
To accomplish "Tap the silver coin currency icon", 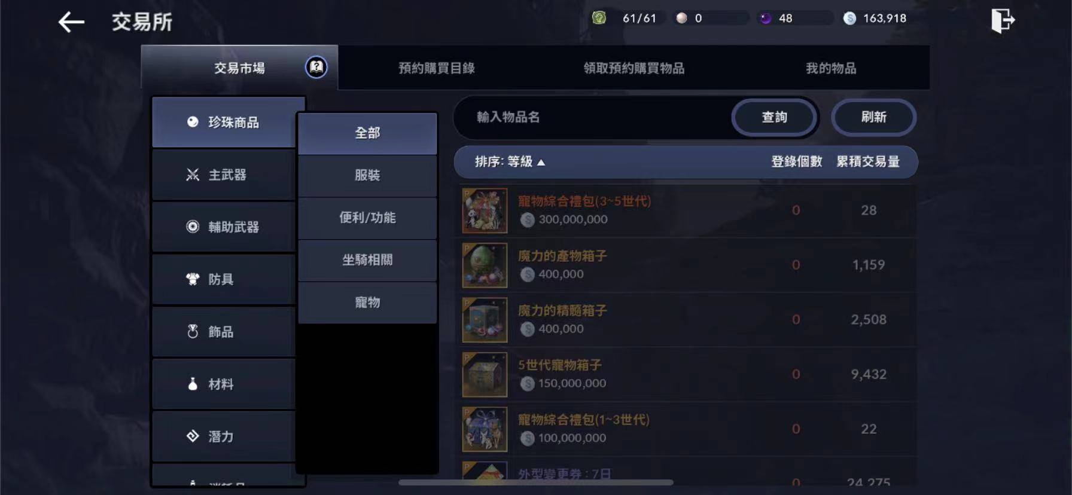I will [x=849, y=19].
